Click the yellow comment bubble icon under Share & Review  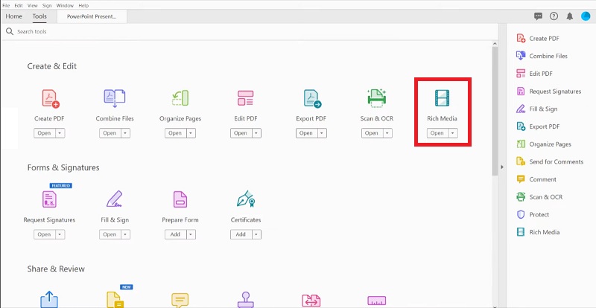pyautogui.click(x=180, y=300)
